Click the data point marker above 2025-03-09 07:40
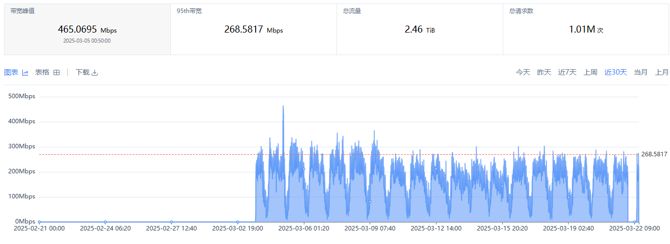 tap(370, 201)
